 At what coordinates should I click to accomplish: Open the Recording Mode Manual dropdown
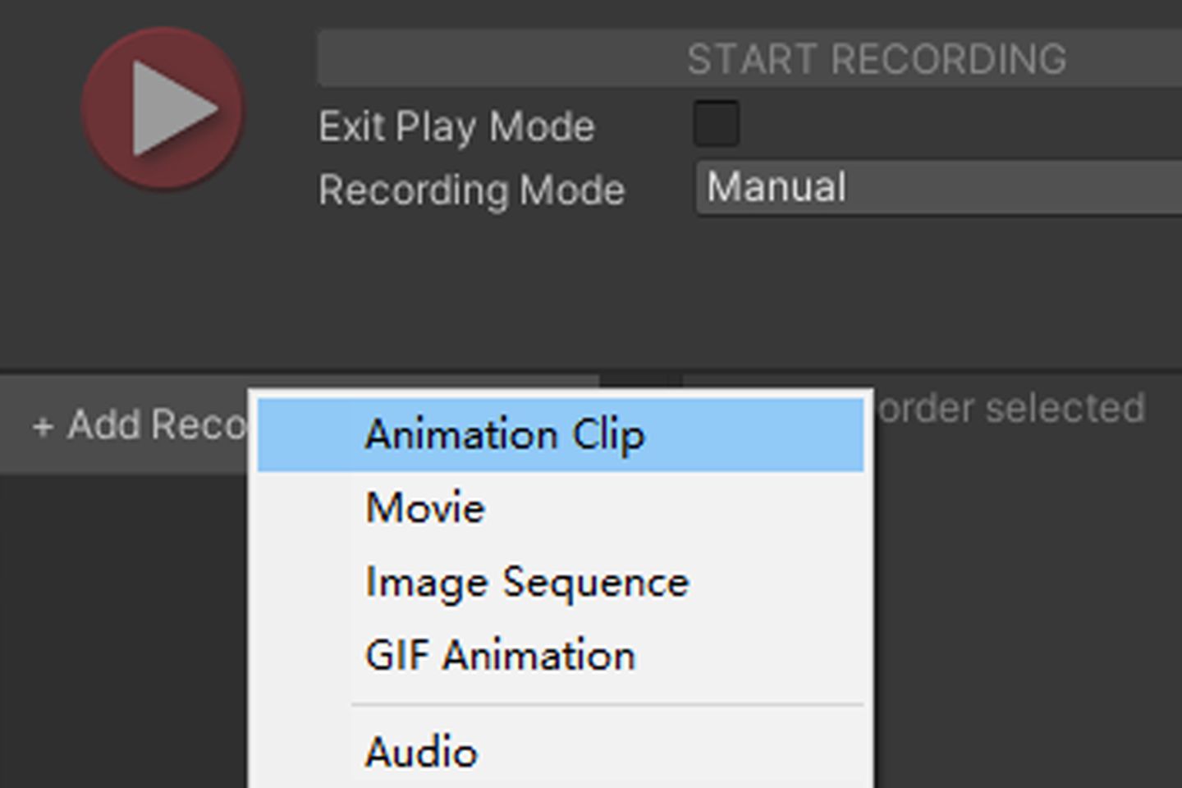click(x=939, y=188)
